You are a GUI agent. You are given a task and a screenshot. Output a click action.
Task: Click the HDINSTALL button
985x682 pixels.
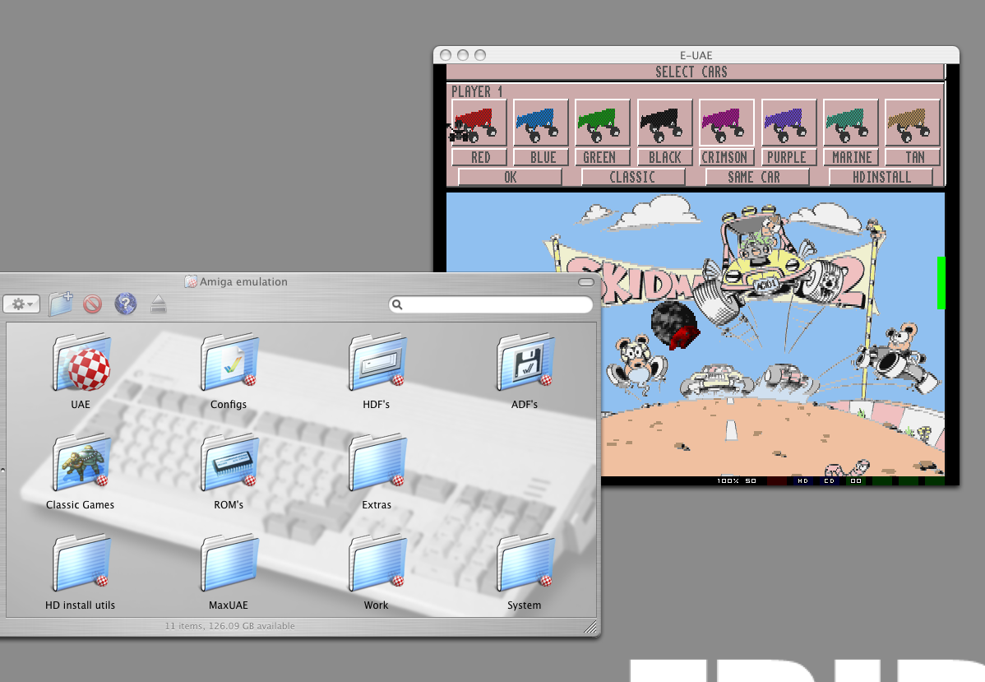pos(881,177)
